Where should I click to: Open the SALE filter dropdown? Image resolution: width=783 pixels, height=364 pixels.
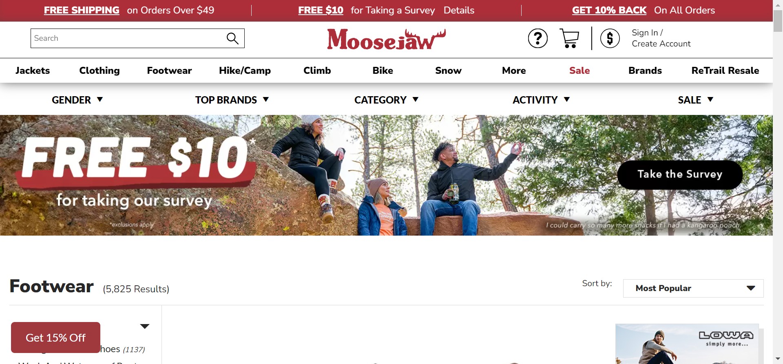[695, 100]
